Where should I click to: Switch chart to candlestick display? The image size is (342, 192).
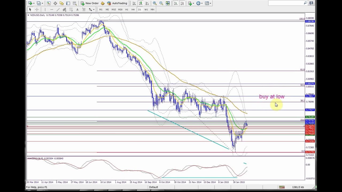point(141,3)
